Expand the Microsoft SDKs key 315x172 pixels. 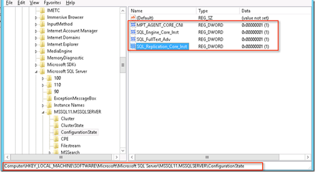(x=36, y=65)
